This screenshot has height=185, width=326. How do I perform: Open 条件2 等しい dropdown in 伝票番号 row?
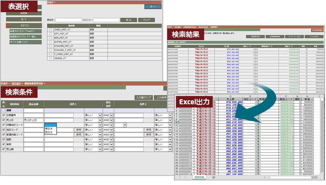click(x=163, y=115)
